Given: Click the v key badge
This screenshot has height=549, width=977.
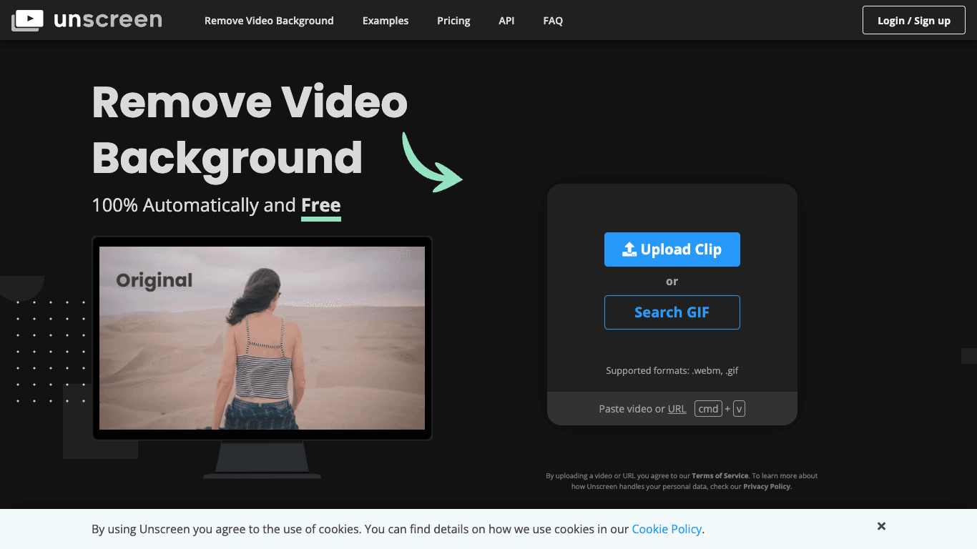Looking at the screenshot, I should tap(739, 409).
